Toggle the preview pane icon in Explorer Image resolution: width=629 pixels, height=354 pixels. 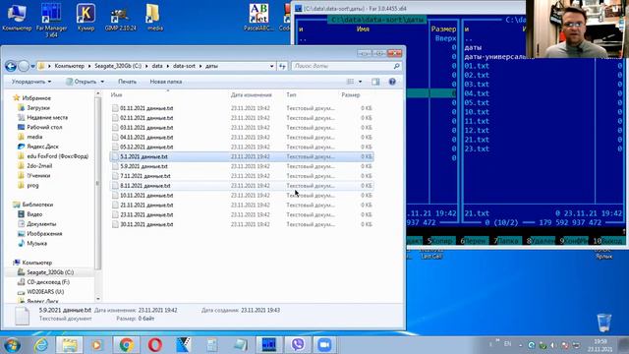click(x=375, y=82)
